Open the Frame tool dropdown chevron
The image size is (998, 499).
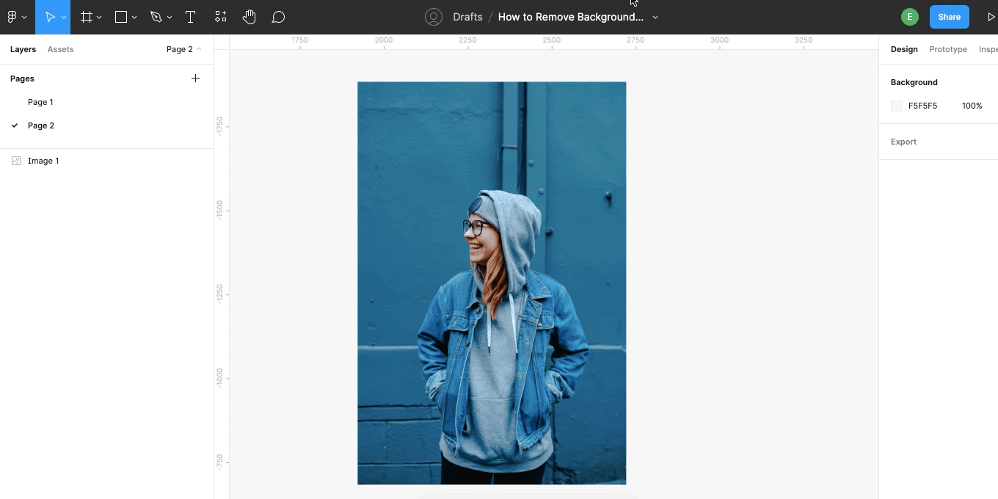pos(99,17)
